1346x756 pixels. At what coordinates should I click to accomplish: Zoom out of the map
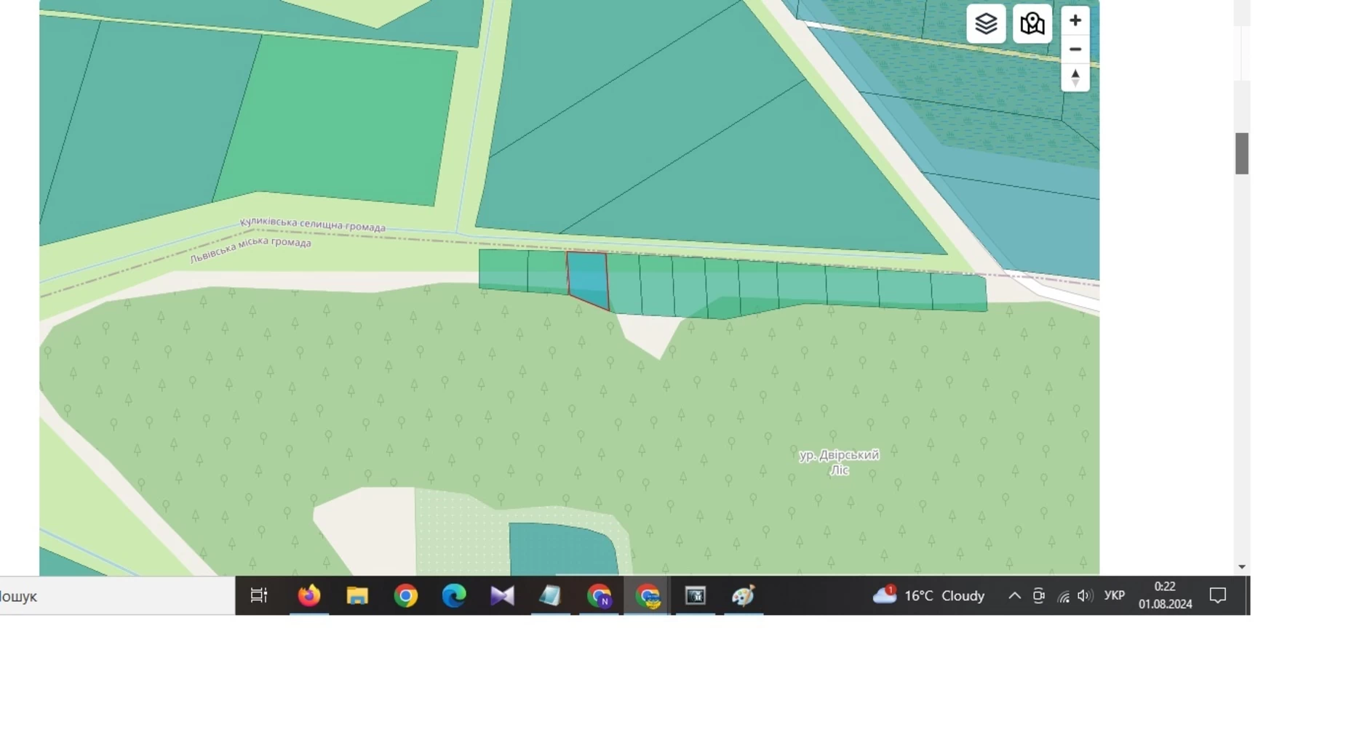1075,49
